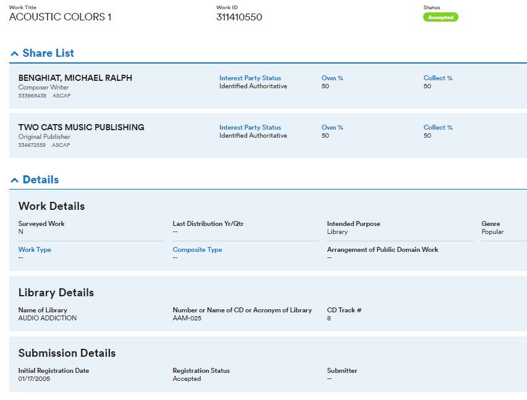
Task: Open the Composite Type link
Action: (197, 249)
